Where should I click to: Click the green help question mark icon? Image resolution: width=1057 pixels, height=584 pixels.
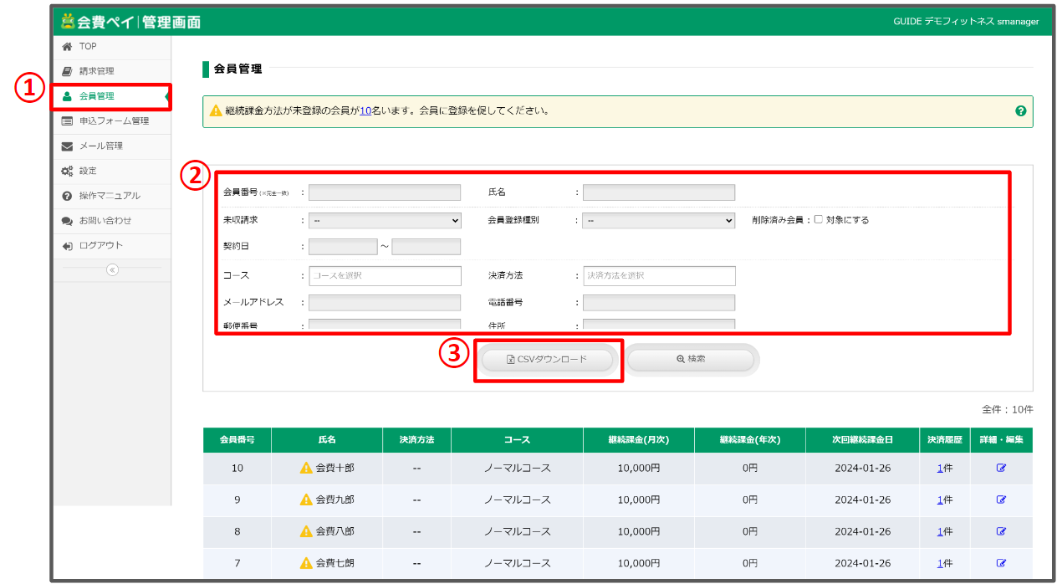click(1020, 110)
